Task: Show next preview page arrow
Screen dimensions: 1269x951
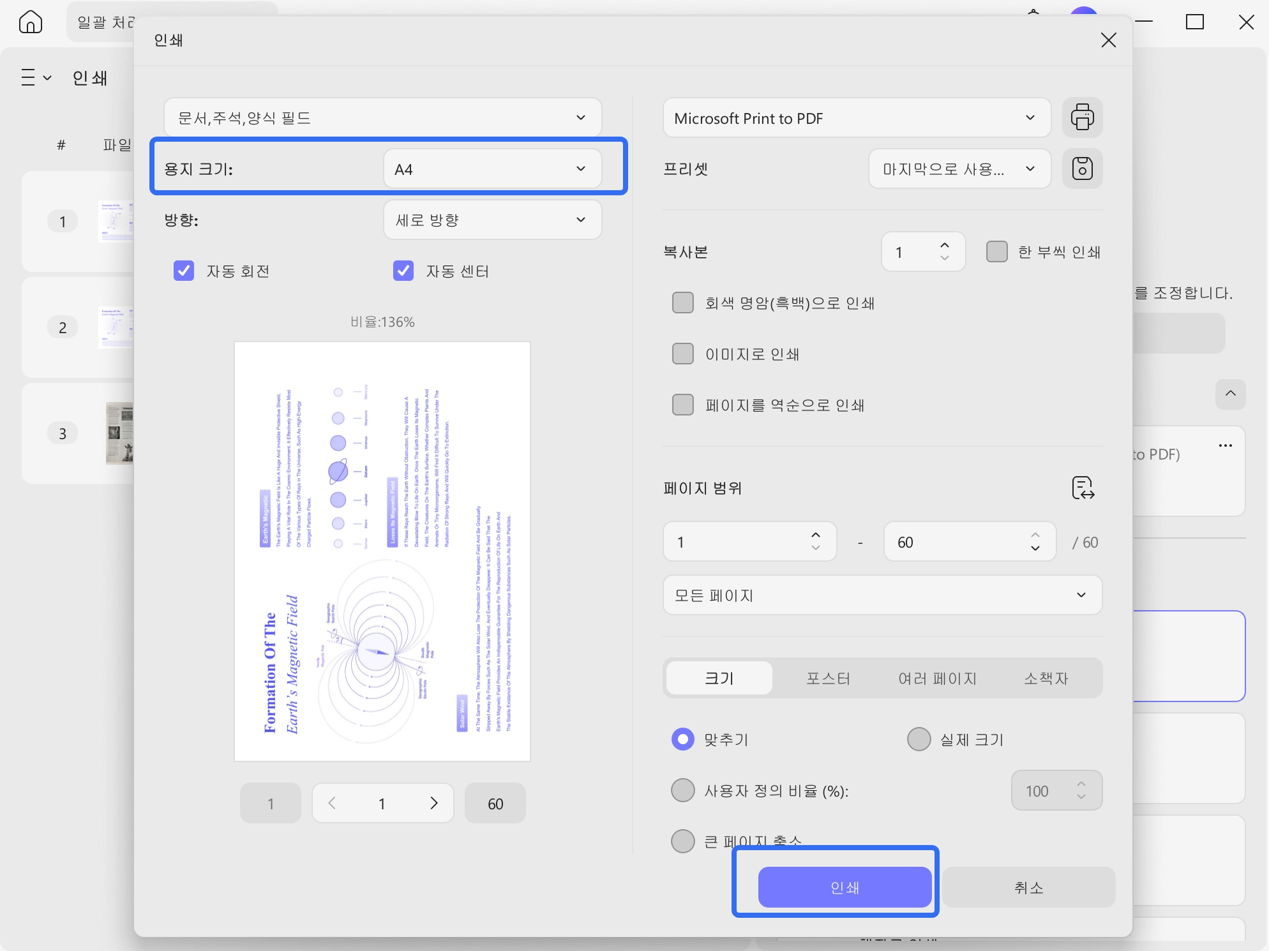Action: (x=434, y=803)
